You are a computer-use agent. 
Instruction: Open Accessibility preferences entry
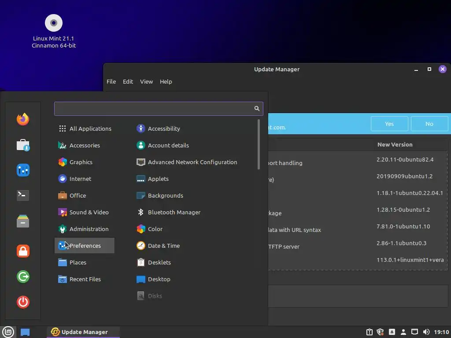(x=158, y=129)
